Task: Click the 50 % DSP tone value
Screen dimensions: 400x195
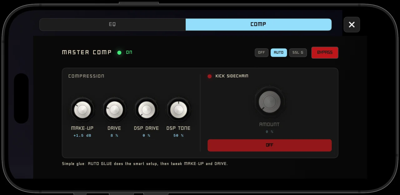Action: [178, 136]
